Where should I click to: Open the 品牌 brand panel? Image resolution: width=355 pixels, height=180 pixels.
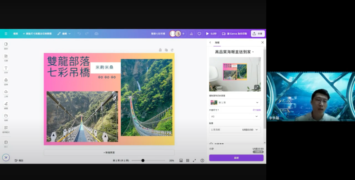point(6,81)
